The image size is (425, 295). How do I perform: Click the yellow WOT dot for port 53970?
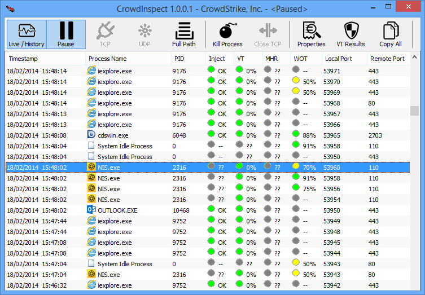[x=296, y=80]
